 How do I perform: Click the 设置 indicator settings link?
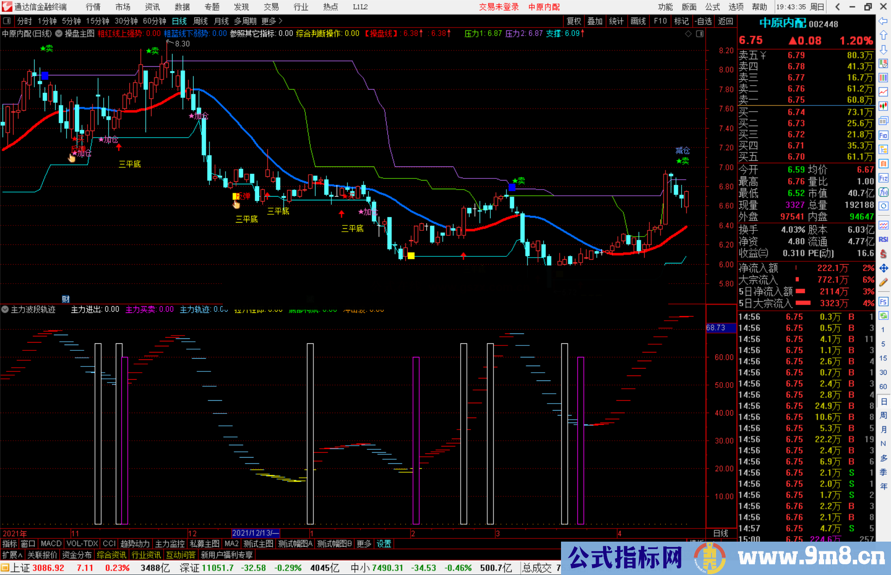tap(384, 544)
